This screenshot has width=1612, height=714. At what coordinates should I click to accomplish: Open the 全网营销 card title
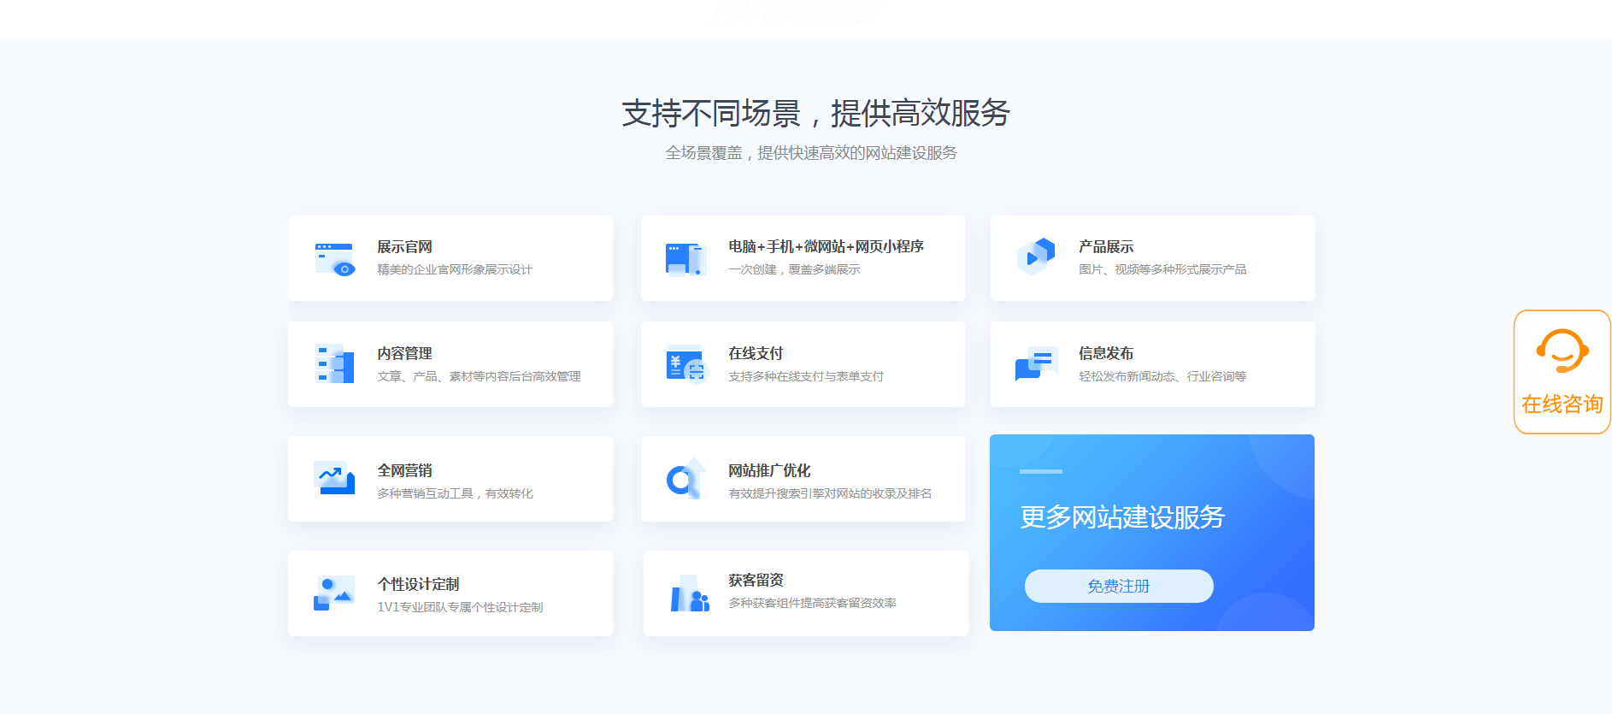click(x=404, y=470)
